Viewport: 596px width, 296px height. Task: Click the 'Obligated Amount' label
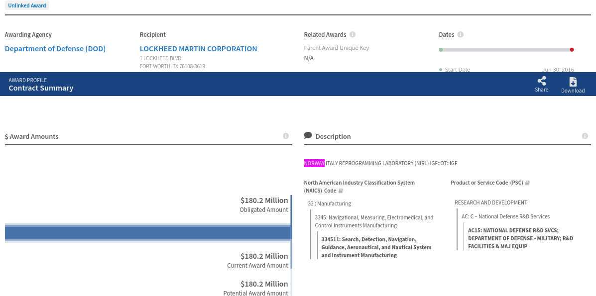pyautogui.click(x=264, y=210)
